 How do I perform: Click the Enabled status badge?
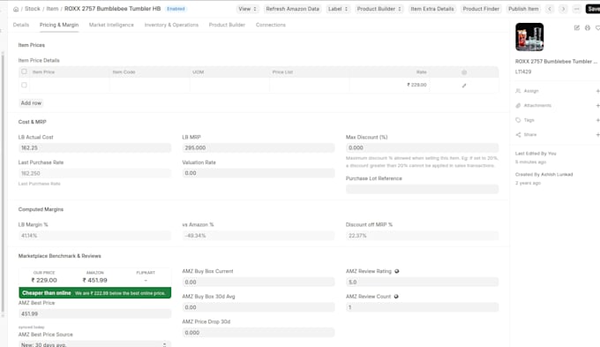[176, 9]
